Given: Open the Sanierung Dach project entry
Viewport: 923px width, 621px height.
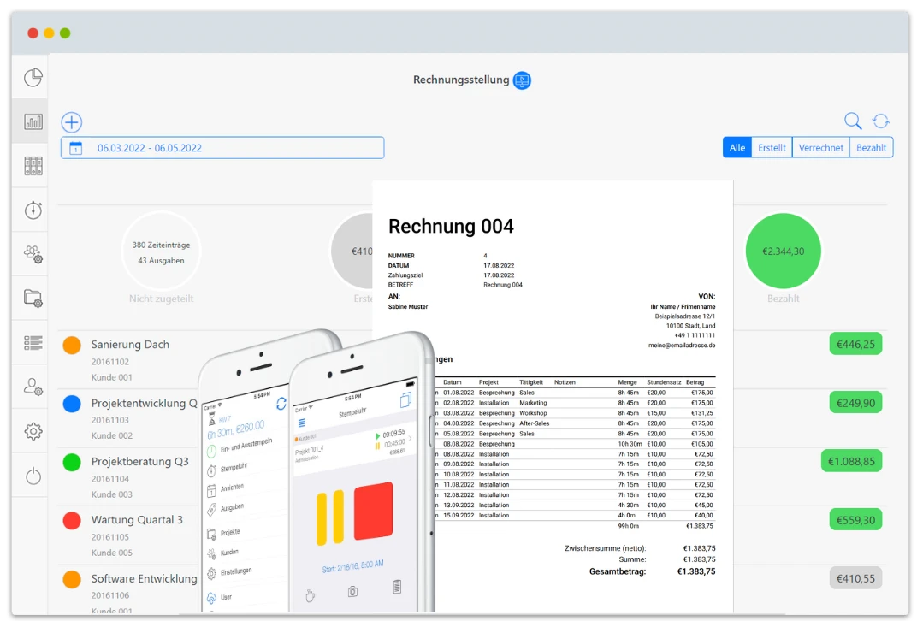Looking at the screenshot, I should point(130,345).
